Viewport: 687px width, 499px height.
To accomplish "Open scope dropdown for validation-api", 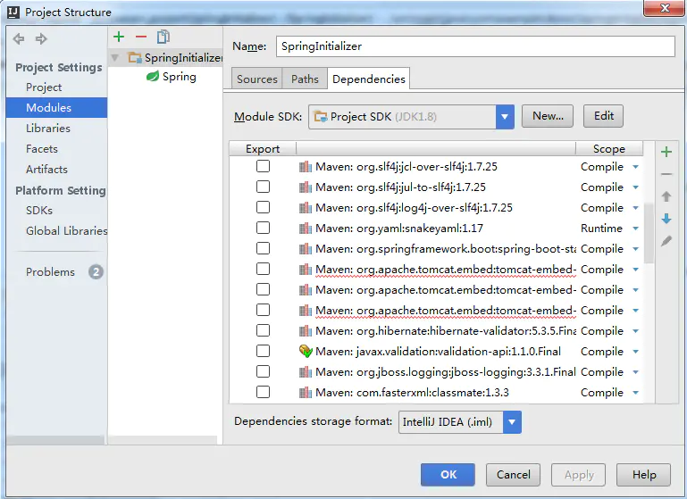I will tap(636, 352).
